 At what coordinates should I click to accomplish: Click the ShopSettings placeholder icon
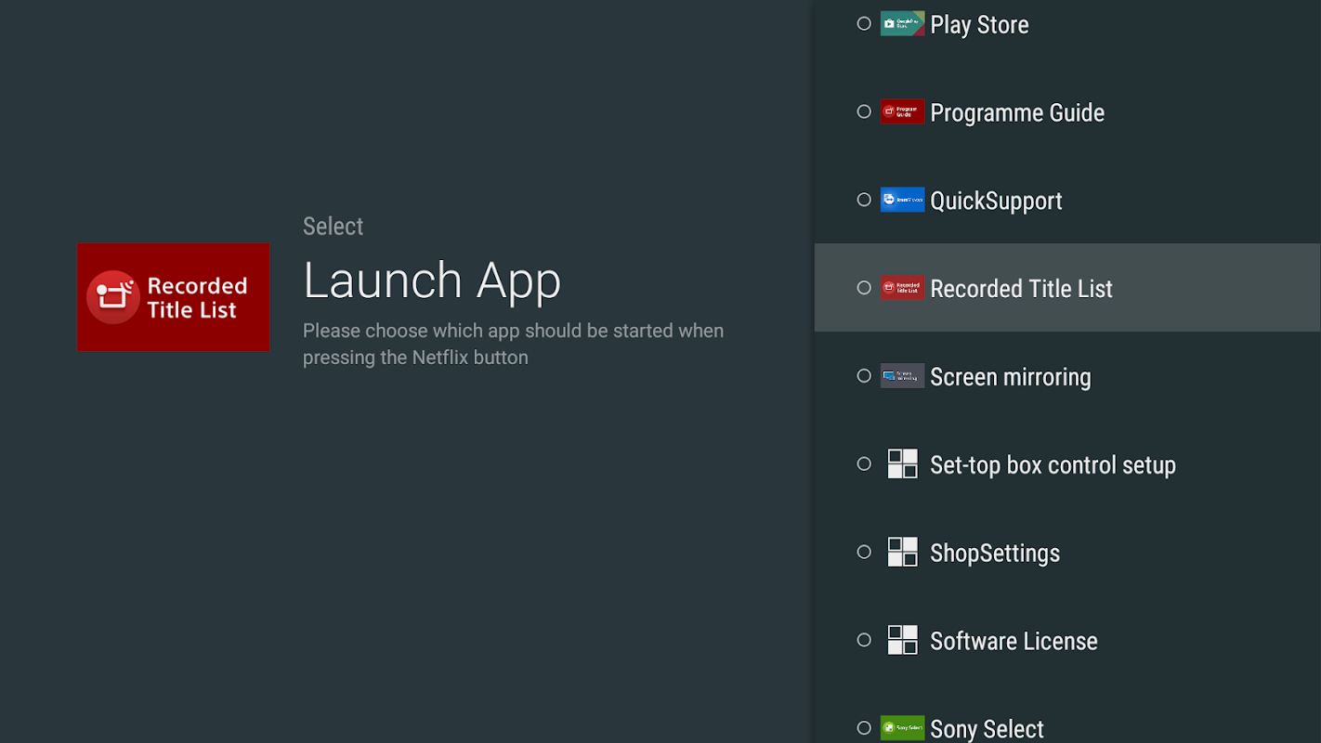902,552
